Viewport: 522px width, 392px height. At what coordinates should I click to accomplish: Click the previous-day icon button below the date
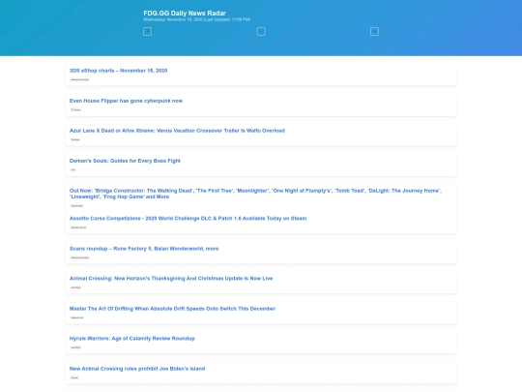coord(147,31)
